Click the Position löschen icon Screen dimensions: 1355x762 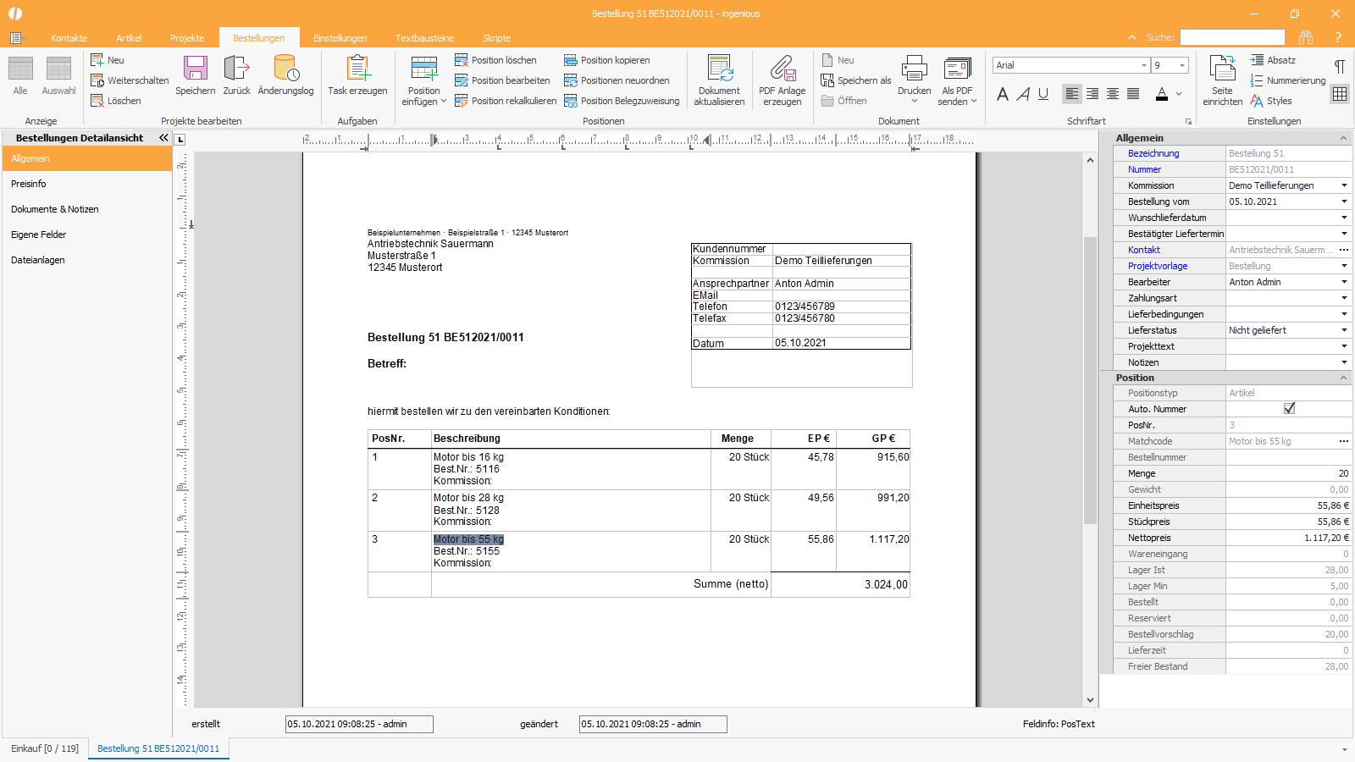[462, 60]
